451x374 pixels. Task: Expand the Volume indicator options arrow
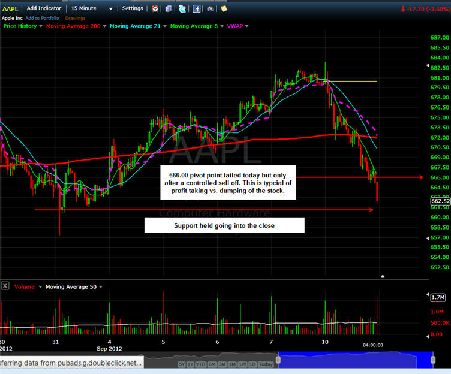click(x=40, y=287)
